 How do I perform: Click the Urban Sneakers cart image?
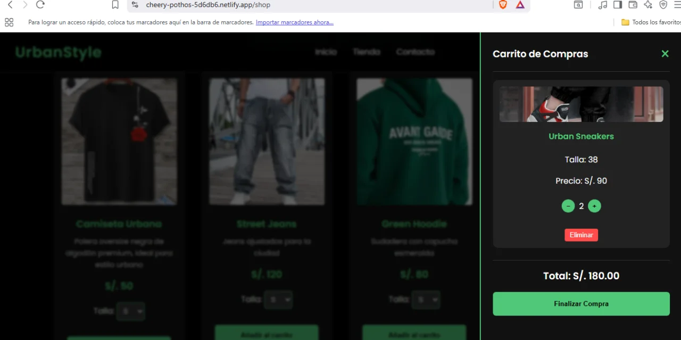pyautogui.click(x=581, y=104)
